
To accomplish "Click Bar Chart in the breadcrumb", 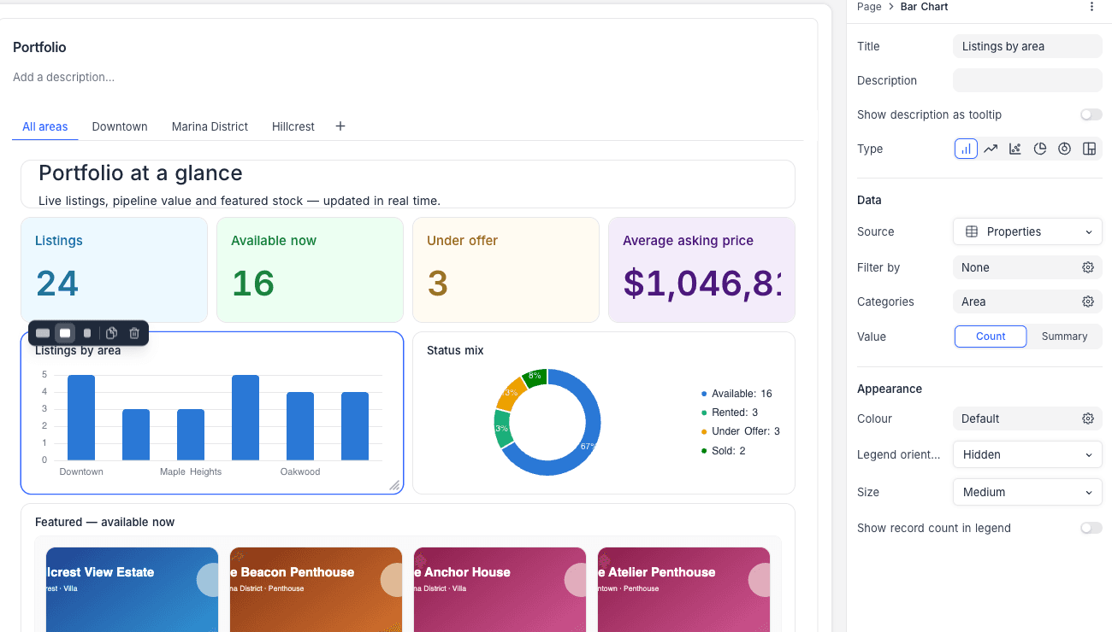I will (x=924, y=7).
